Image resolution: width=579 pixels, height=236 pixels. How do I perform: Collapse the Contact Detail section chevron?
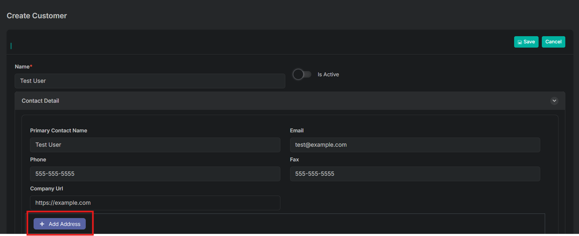(554, 101)
